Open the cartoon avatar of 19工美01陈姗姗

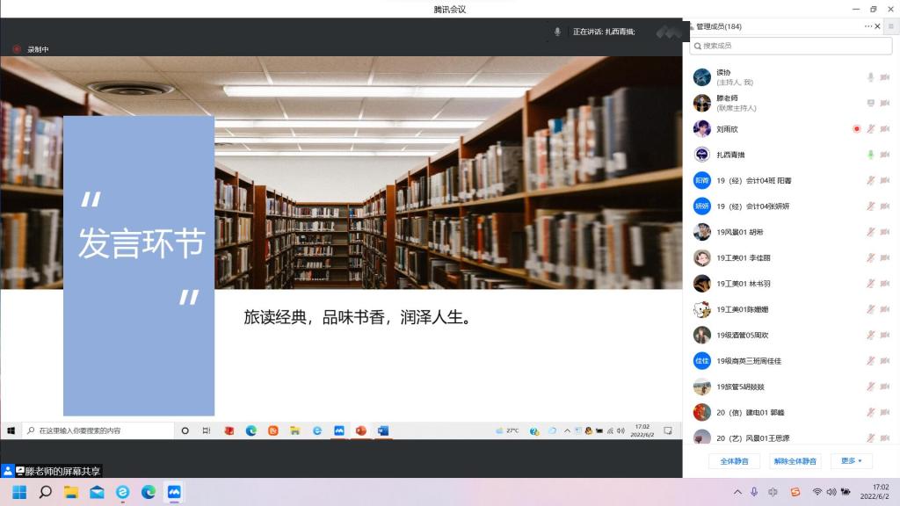coord(702,309)
